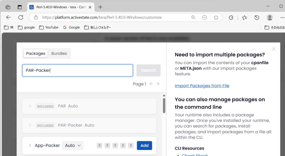Click the package list vertical scrollbar

[x=164, y=106]
